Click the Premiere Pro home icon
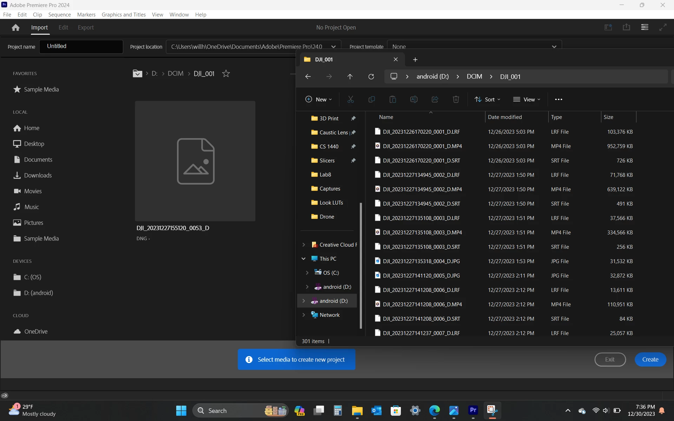This screenshot has width=674, height=421. click(15, 27)
